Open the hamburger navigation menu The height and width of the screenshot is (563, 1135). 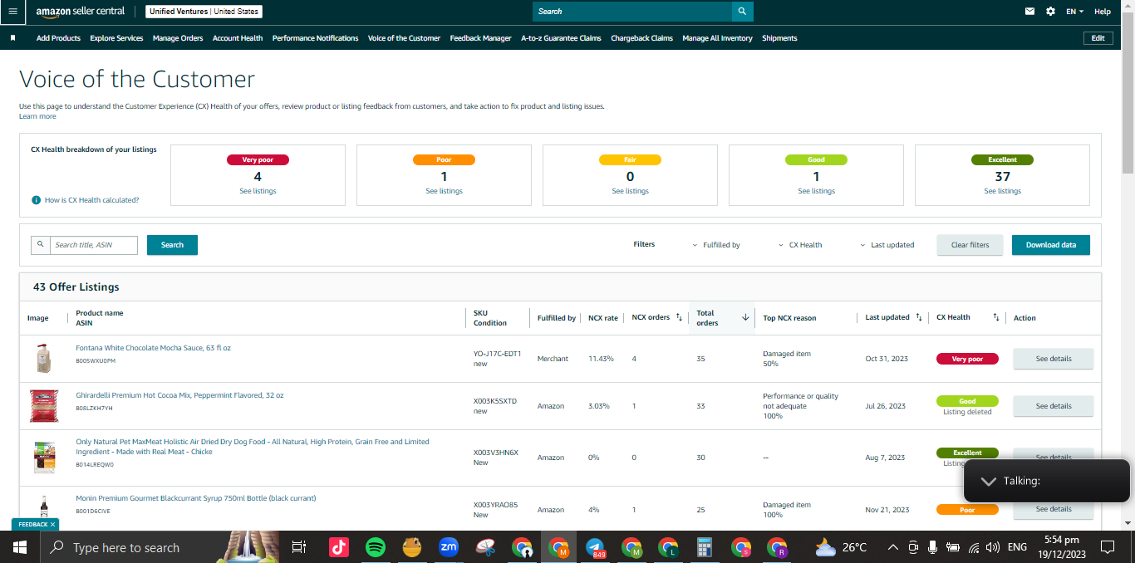[12, 12]
